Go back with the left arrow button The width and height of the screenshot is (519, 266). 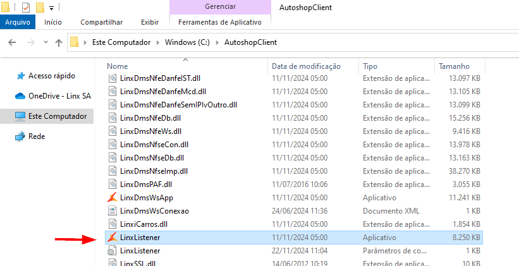tap(12, 42)
